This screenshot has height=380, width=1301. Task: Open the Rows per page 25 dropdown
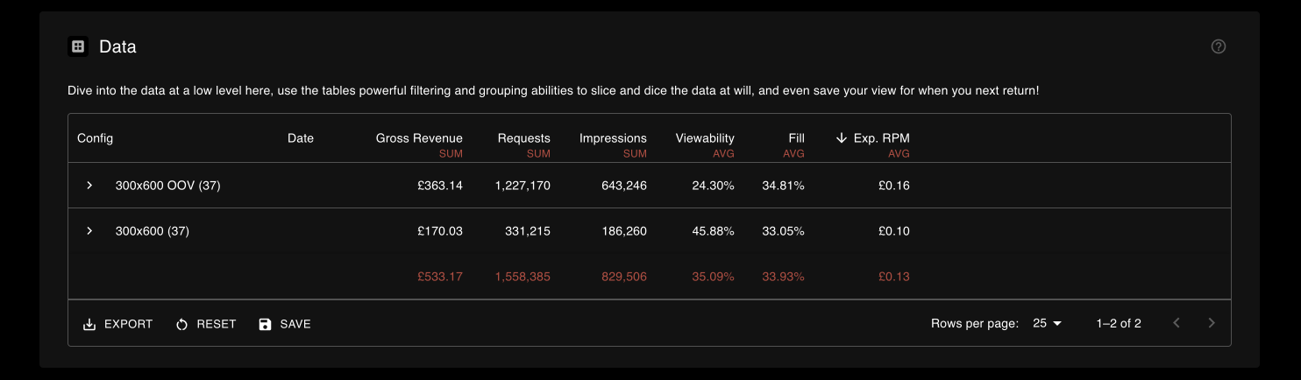tap(1048, 324)
